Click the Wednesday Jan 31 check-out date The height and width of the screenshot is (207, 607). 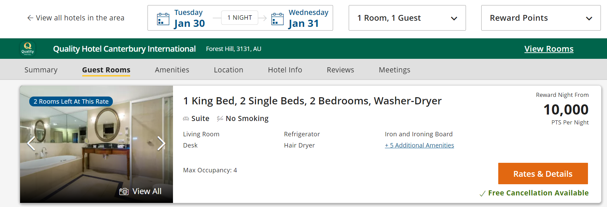[308, 18]
